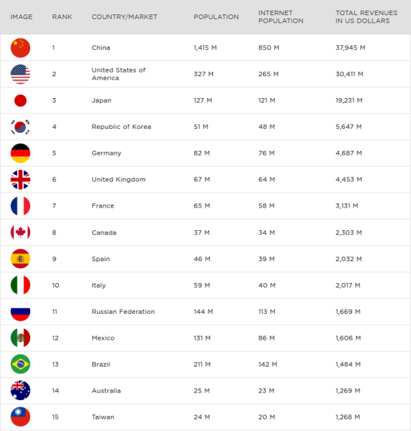Click the COUNTRY/MARKET column header
Viewport: 411px width, 431px height.
pos(125,16)
